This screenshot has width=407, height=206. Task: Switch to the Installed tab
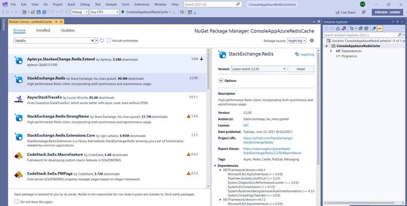43,30
